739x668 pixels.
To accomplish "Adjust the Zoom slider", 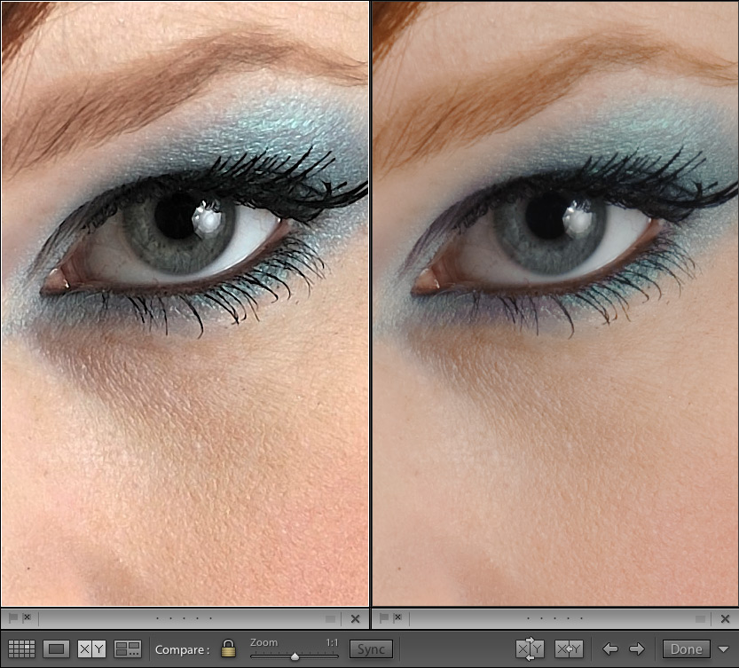I will click(x=295, y=656).
